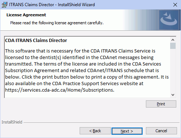Click the words 'CDA Practice Support Services' in text
Image resolution: width=181 pixels, height=138 pixels.
(x=85, y=84)
